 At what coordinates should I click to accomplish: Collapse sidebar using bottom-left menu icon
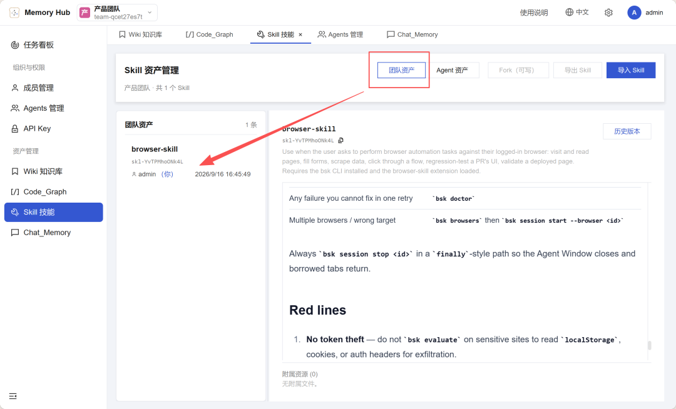(13, 396)
